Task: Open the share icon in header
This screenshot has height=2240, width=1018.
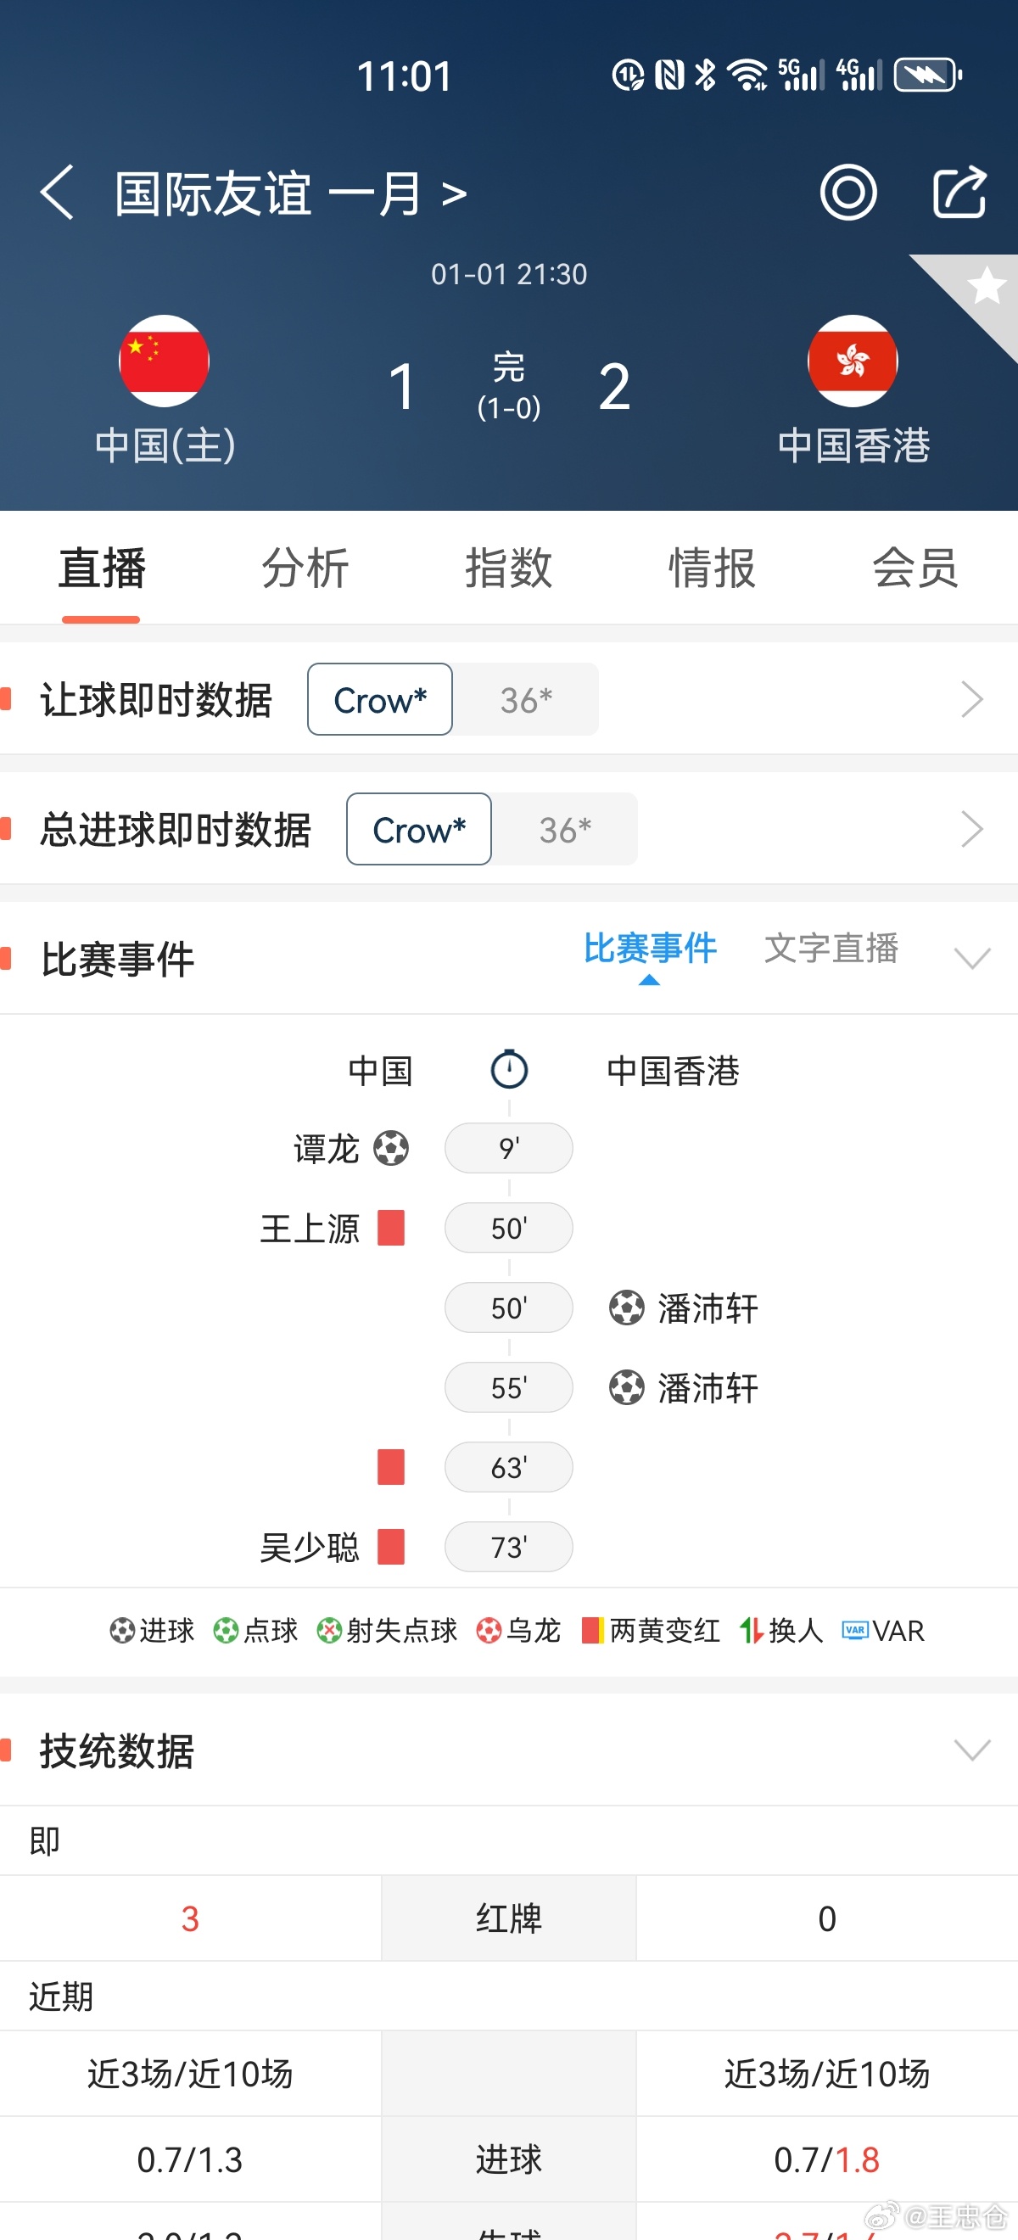Action: (x=959, y=191)
